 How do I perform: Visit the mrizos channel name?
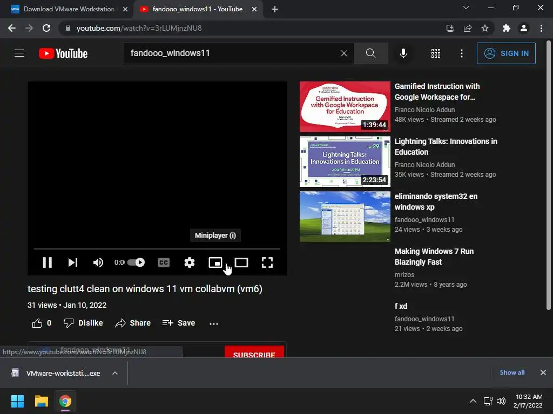tap(404, 274)
